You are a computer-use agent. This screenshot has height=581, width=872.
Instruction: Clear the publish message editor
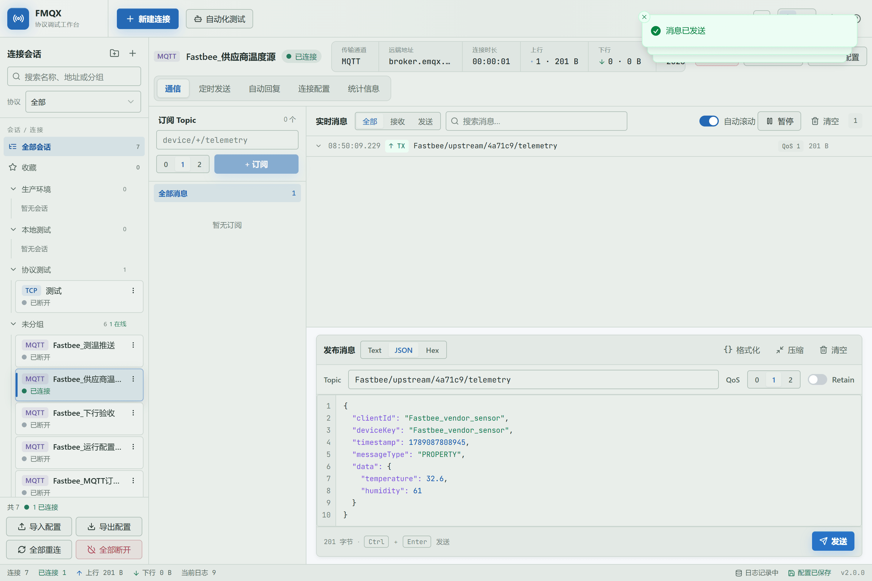point(834,350)
